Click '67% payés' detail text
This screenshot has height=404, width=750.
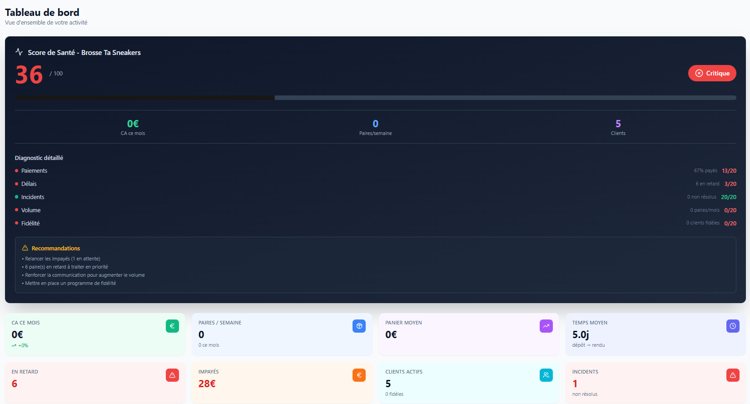(705, 171)
